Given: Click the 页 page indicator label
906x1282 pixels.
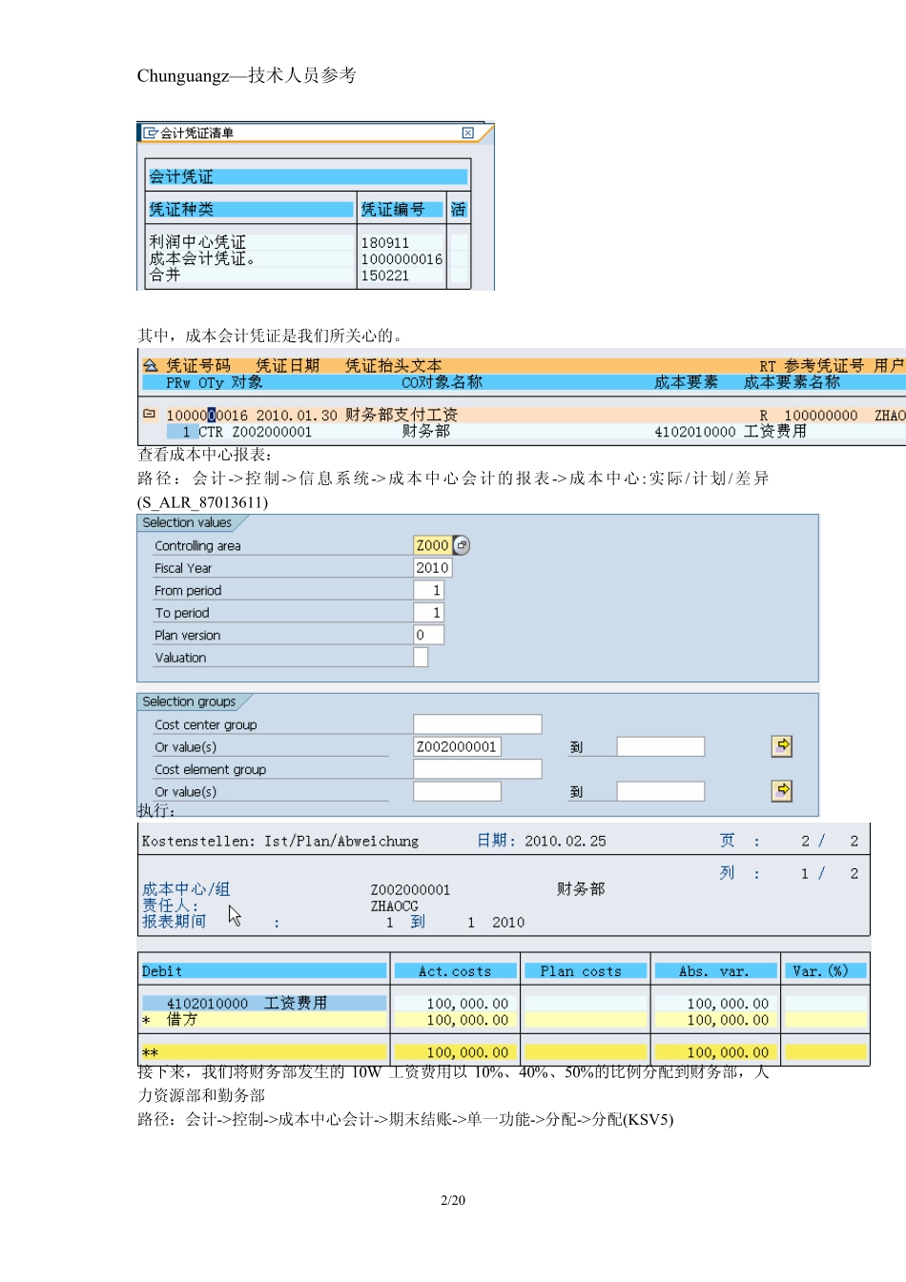Looking at the screenshot, I should (728, 841).
